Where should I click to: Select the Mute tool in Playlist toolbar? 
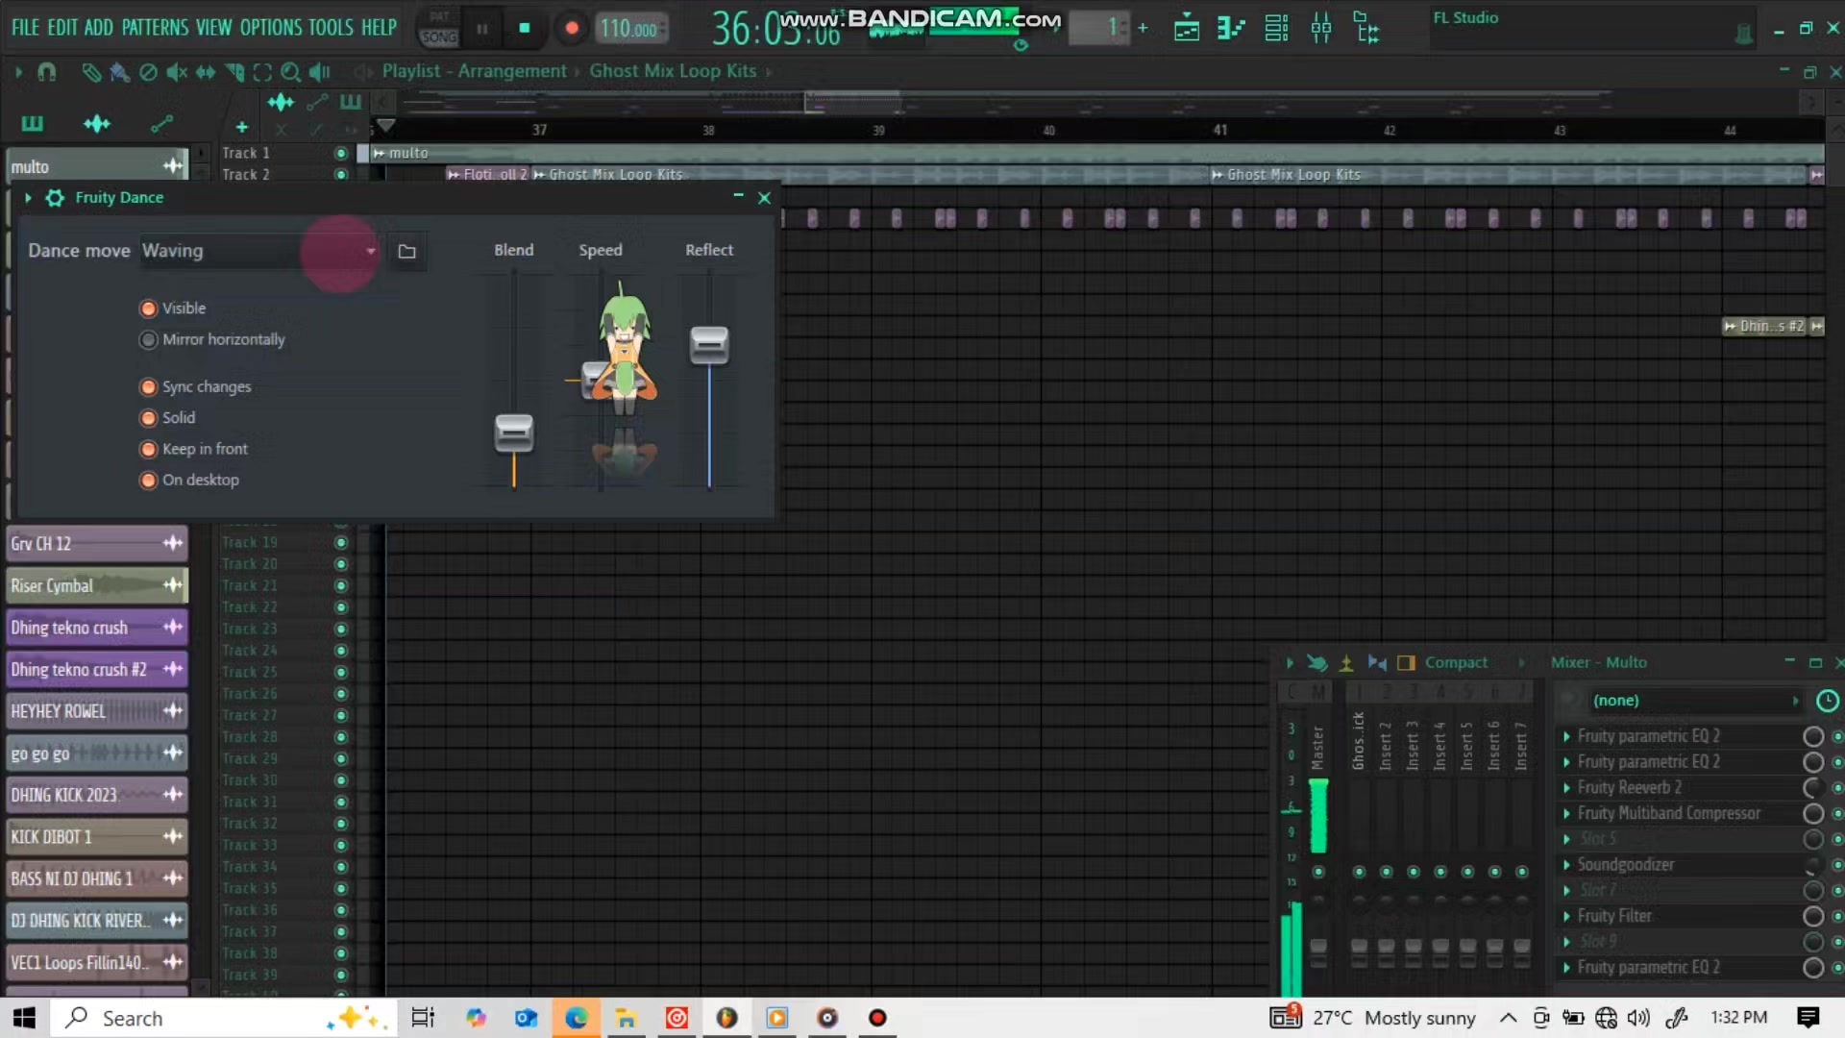(x=177, y=72)
